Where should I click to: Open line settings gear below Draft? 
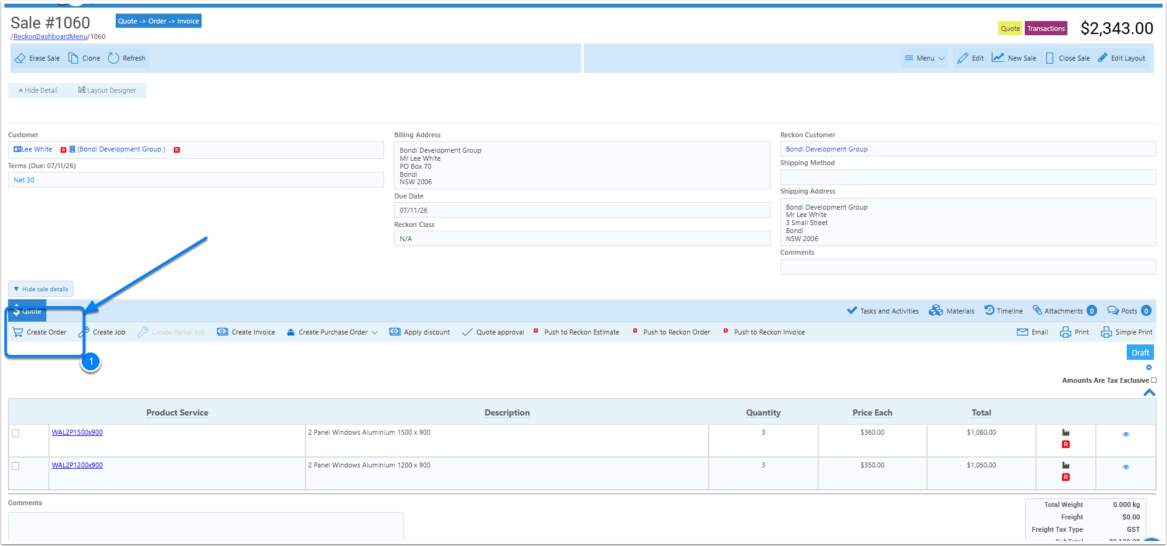(x=1149, y=367)
